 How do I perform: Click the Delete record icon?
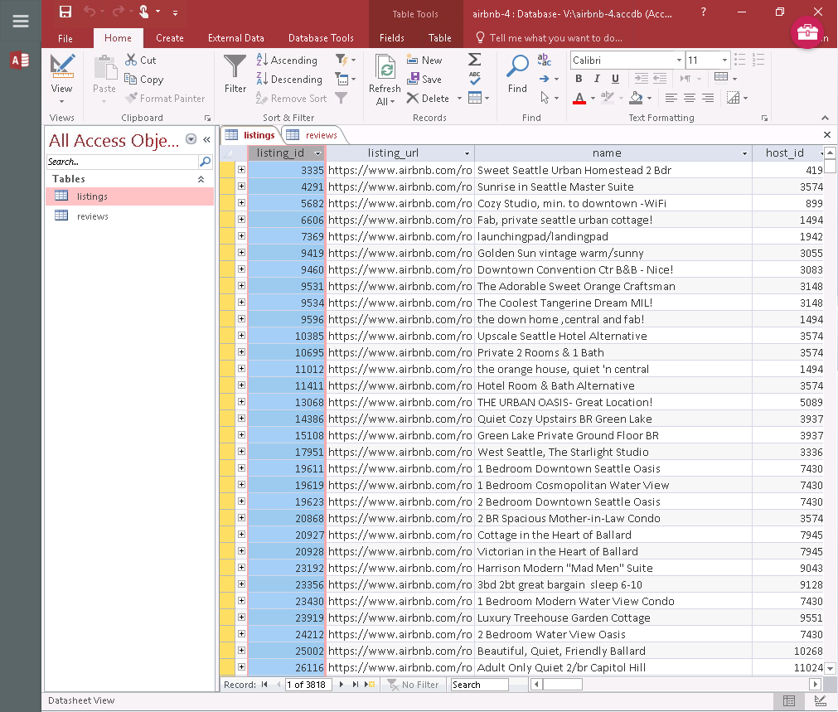point(413,99)
